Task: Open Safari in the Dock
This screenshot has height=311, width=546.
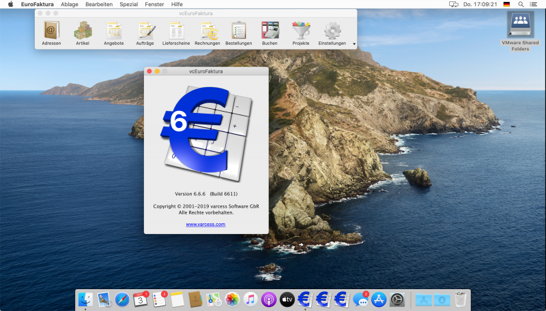Action: [x=122, y=299]
